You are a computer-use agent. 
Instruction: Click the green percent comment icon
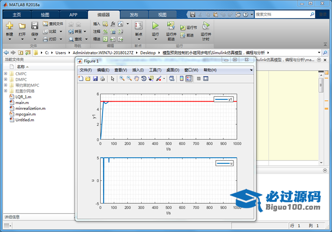point(105,32)
